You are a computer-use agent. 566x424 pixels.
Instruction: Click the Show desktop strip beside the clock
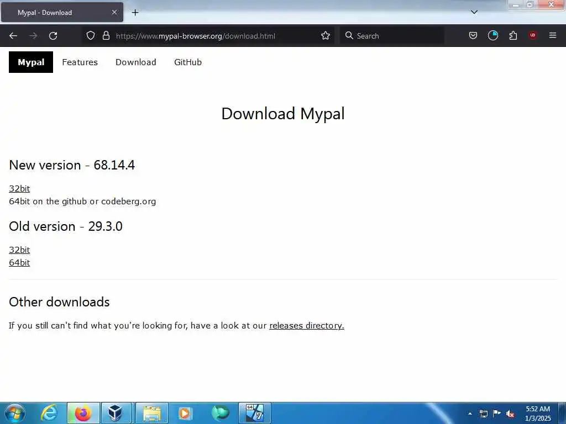[562, 413]
